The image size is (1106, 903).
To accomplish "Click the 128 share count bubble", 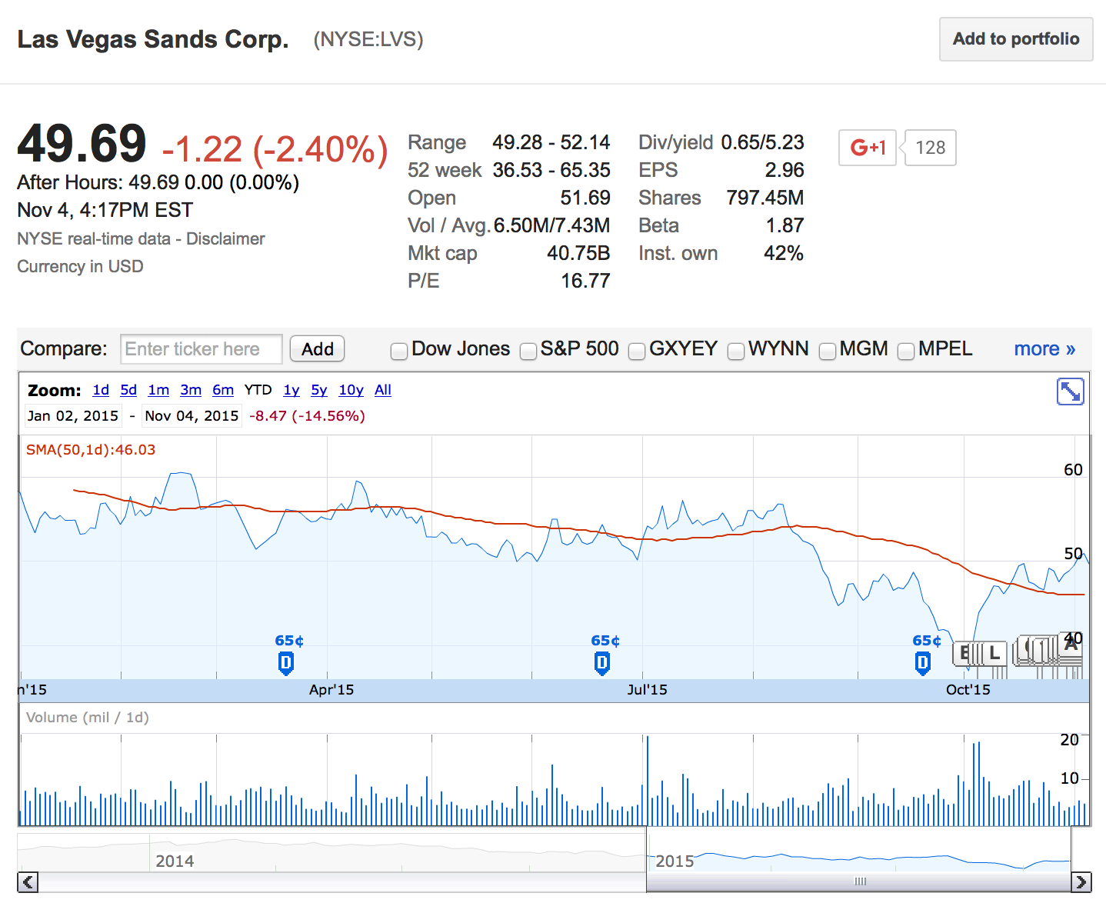I will coord(931,148).
